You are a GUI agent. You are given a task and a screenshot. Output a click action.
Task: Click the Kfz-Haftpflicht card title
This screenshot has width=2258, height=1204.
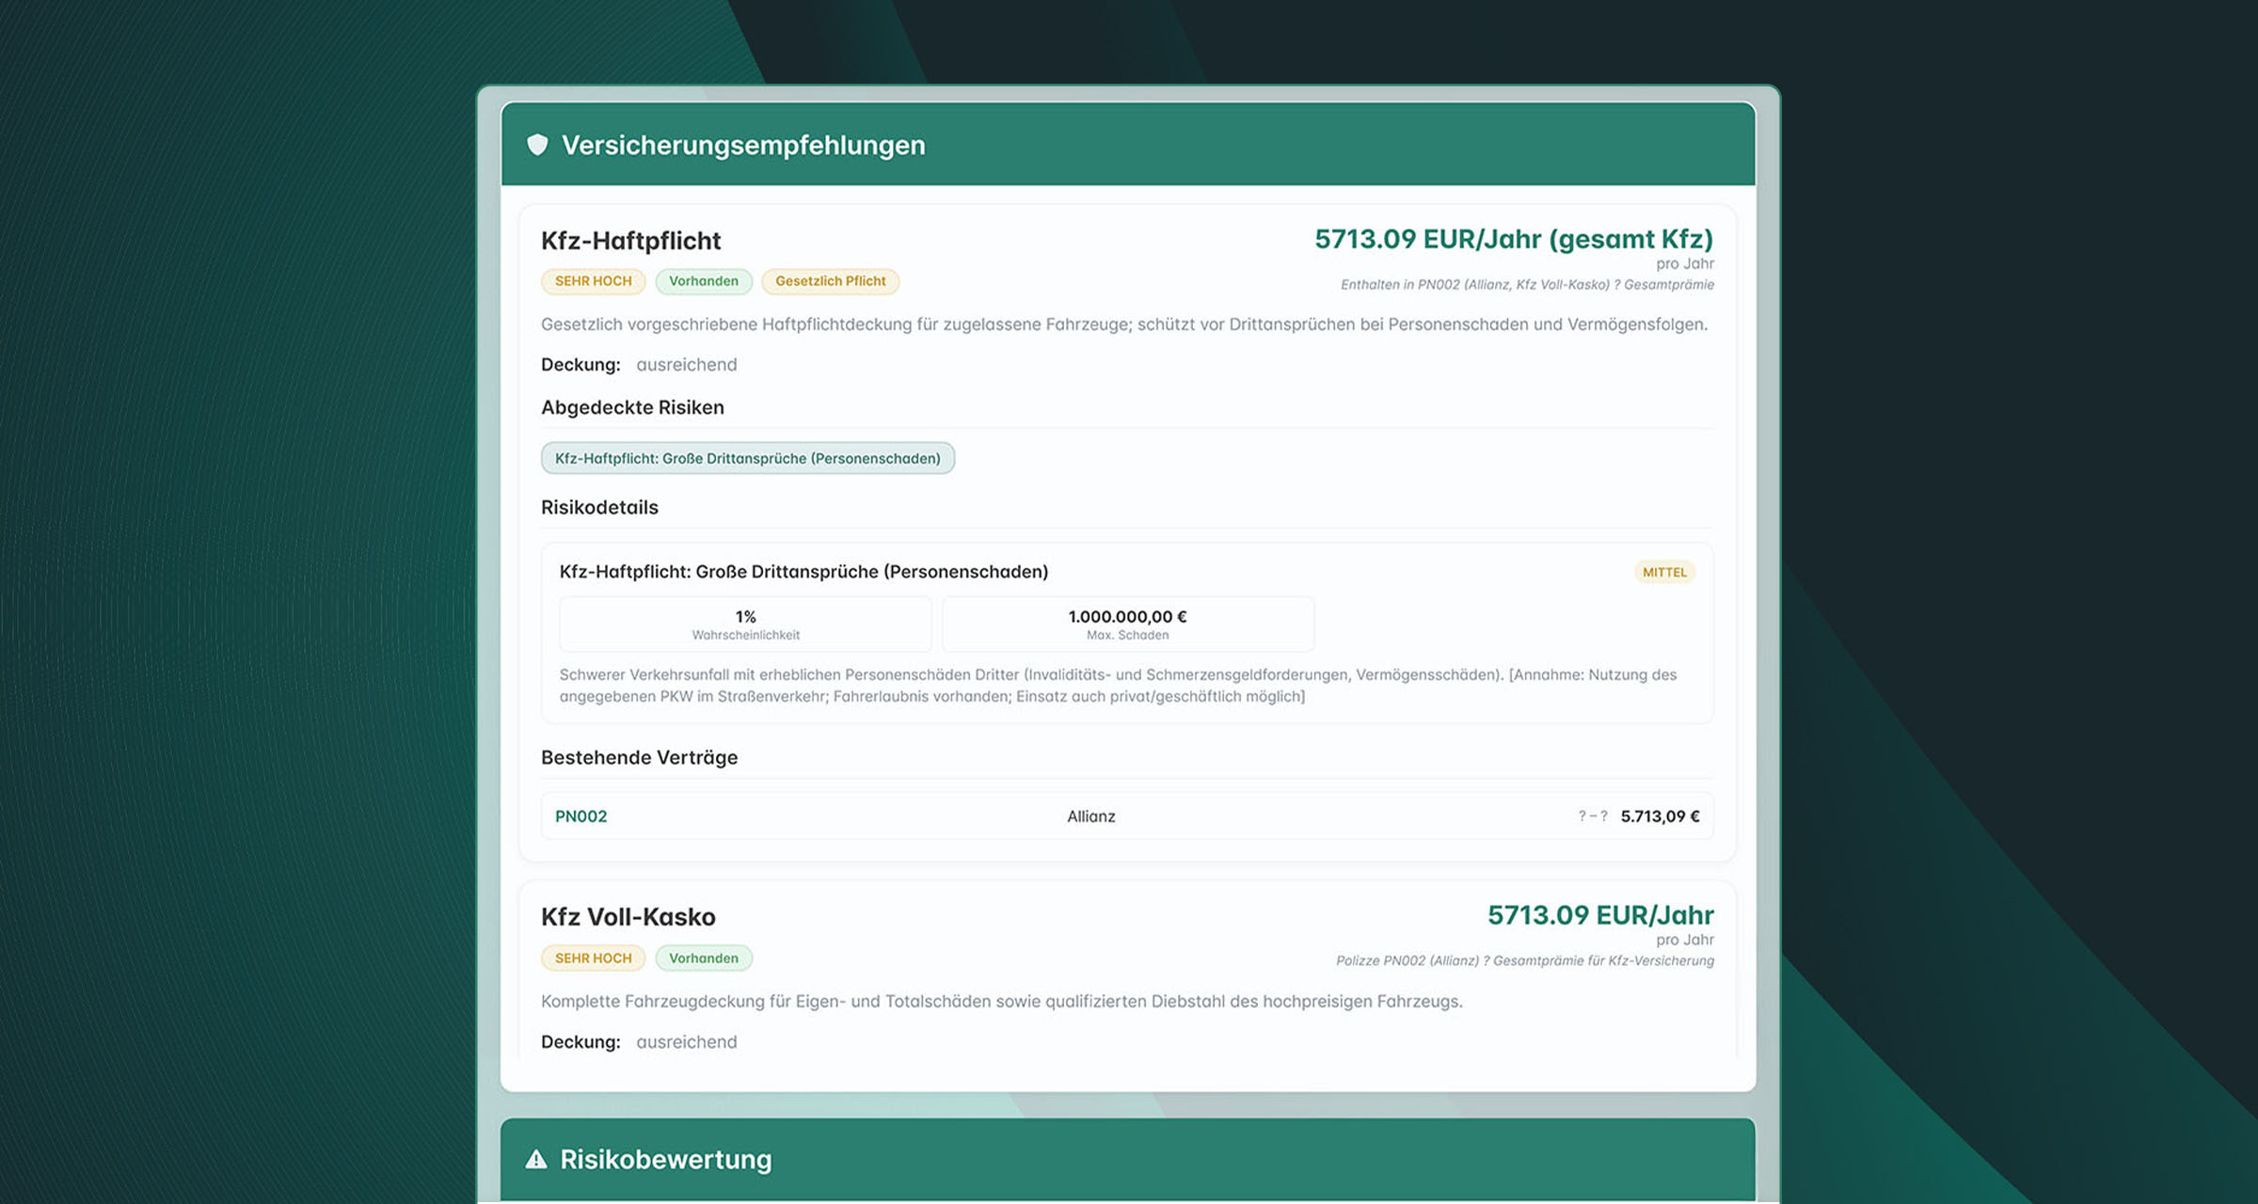pyautogui.click(x=630, y=241)
